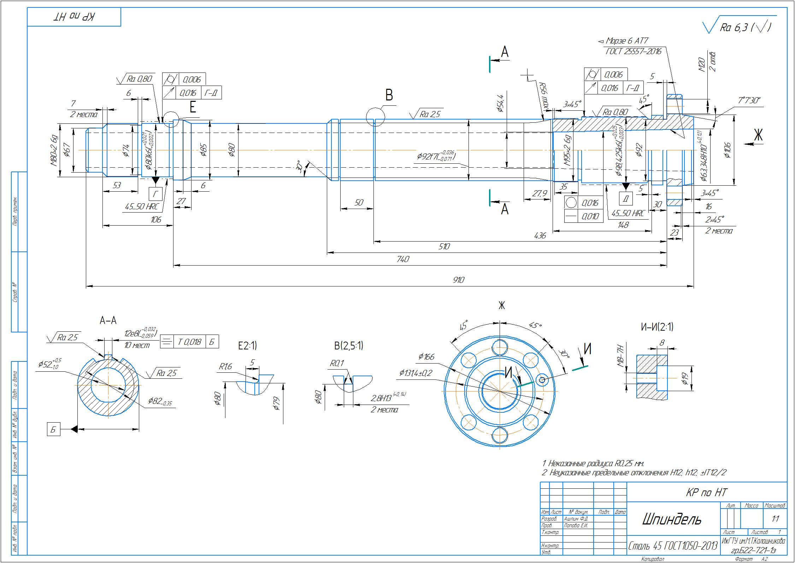The width and height of the screenshot is (795, 563).
Task: Click the overall length dimension "910"
Action: [x=458, y=280]
